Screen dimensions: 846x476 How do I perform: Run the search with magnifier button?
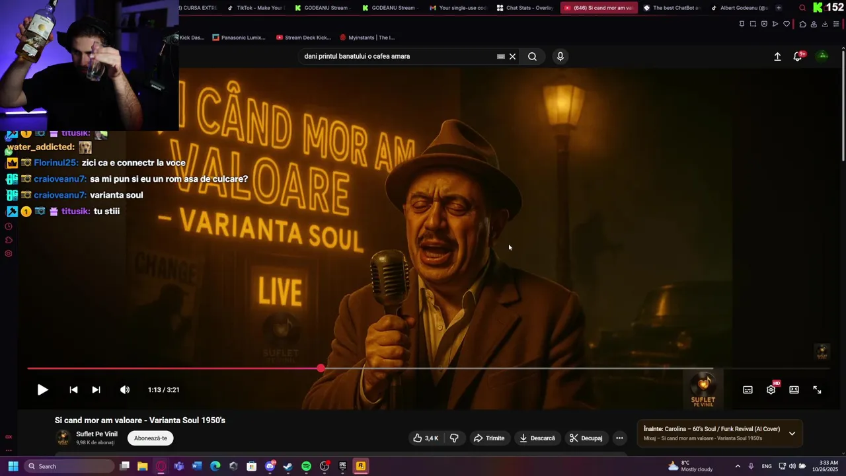(x=532, y=56)
